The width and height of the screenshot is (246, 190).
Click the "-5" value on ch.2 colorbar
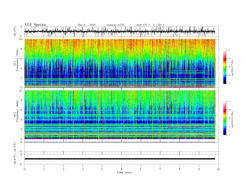pyautogui.click(x=229, y=118)
